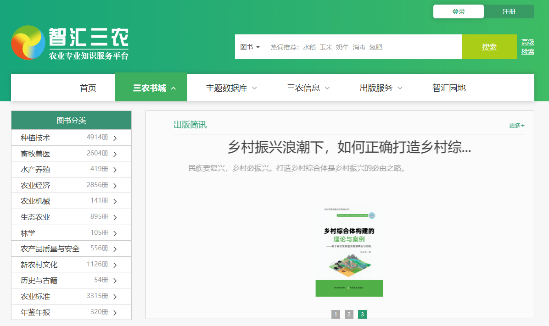Click the 奶牛 hot keyword
Image resolution: width=549 pixels, height=326 pixels.
[342, 47]
